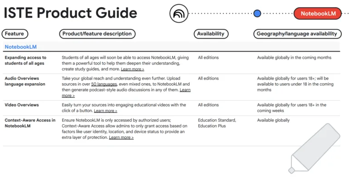Click the gray highlighter marker graphic
This screenshot has height=178, width=349.
[314, 148]
